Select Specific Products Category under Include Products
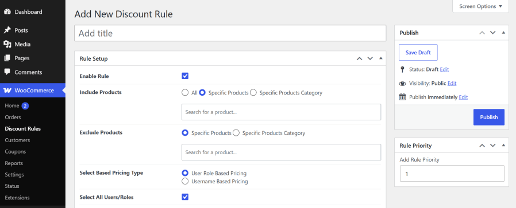Screen dimensions: 516x208 [253, 92]
